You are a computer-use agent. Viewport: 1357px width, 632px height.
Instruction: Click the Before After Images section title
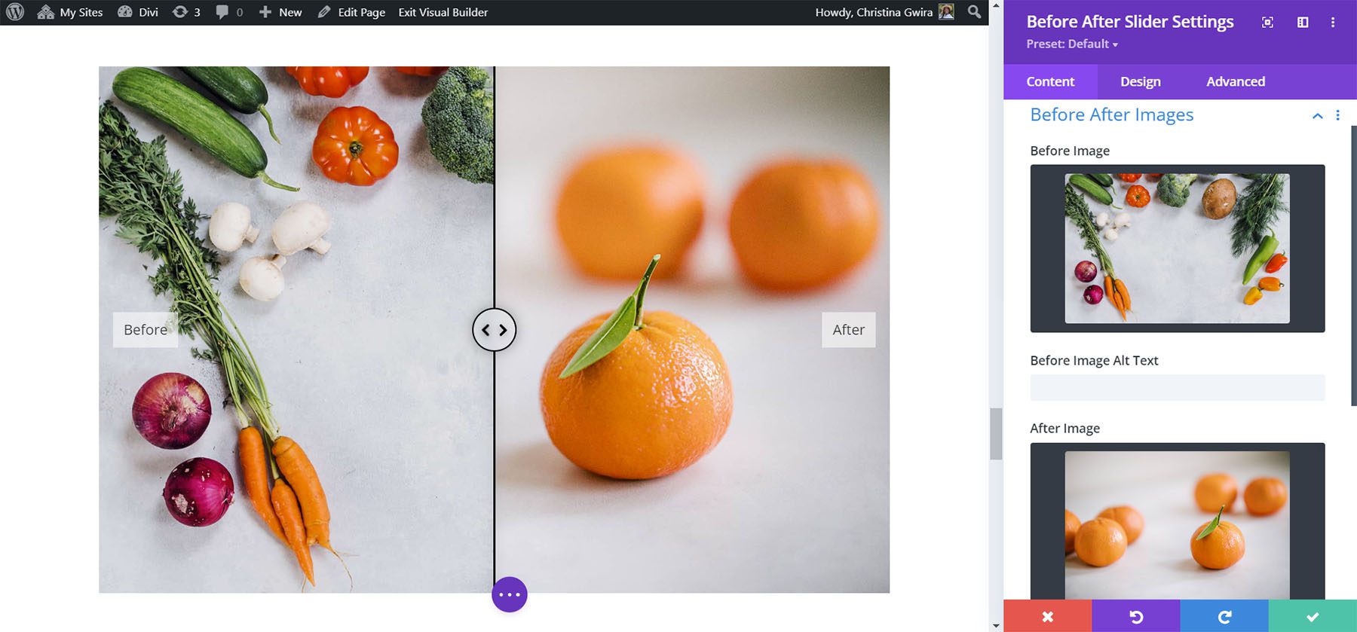1111,114
